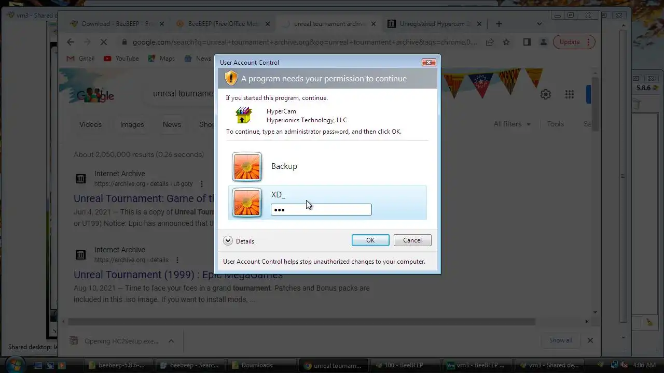Open the News bookmark in bookmarks bar
664x373 pixels.
click(x=198, y=59)
